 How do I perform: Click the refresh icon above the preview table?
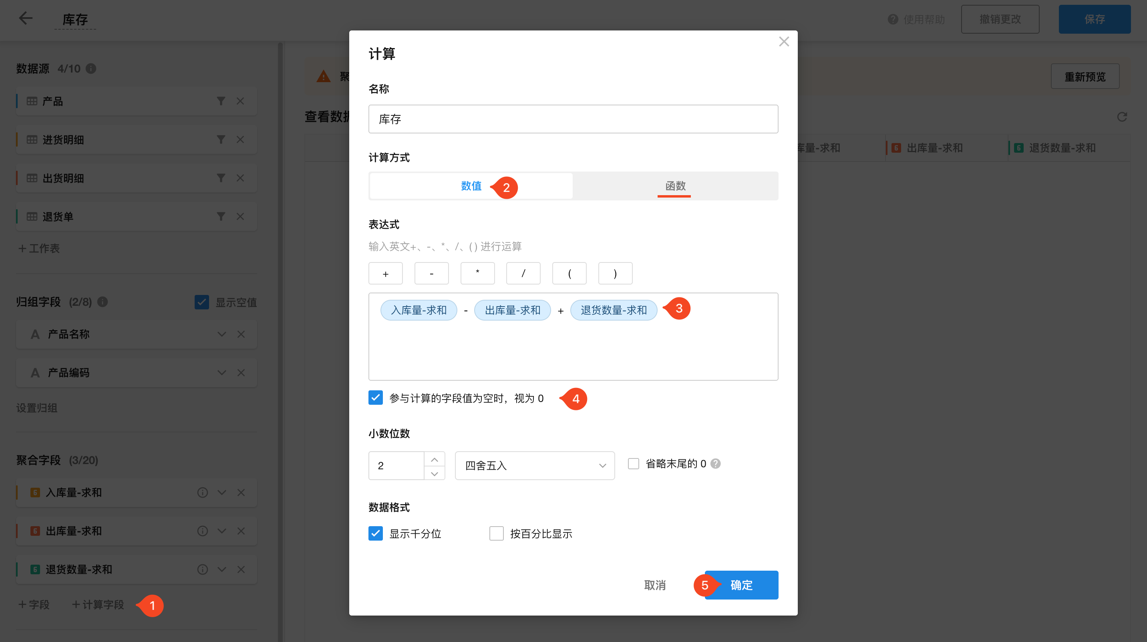[x=1122, y=117]
